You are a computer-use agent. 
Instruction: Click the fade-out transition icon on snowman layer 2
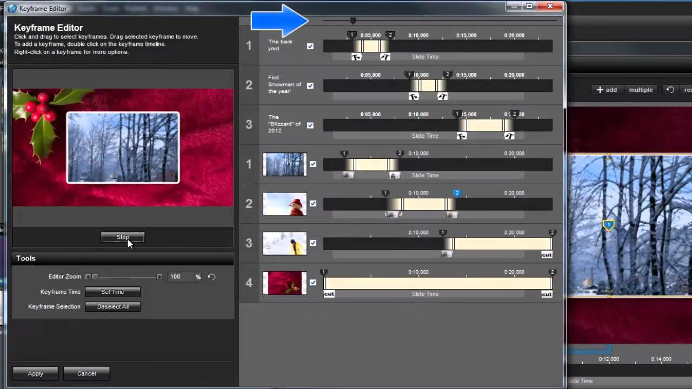(x=452, y=215)
